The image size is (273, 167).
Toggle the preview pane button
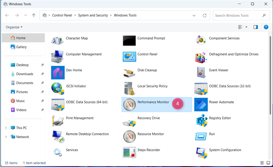point(256,27)
